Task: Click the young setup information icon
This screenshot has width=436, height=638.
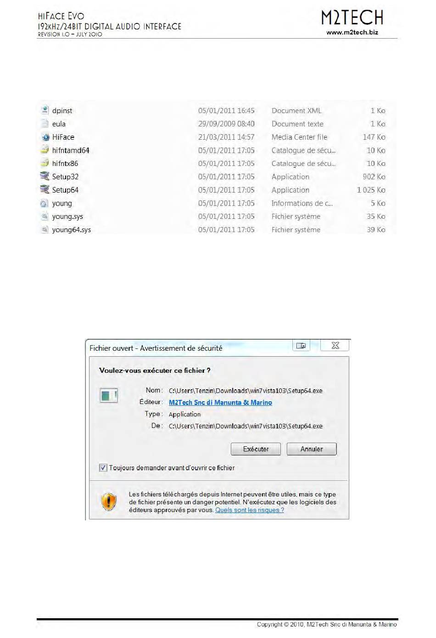Action: (45, 203)
